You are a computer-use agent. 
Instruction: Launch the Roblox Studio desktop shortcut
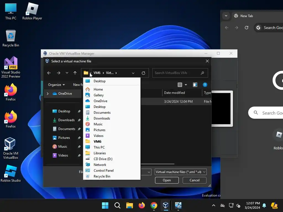(11, 173)
